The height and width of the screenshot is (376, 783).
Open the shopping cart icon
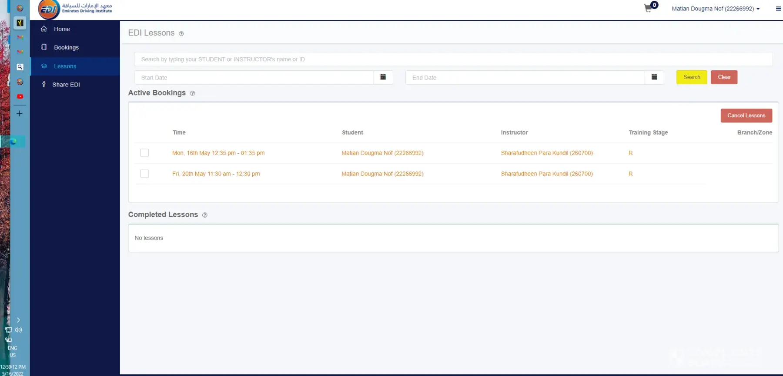point(648,9)
